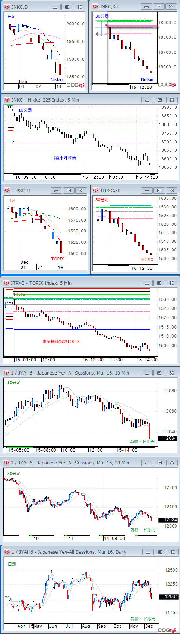This screenshot has width=180, height=636.
Task: Close the JTPXC,D chart window
Action: (x=81, y=190)
